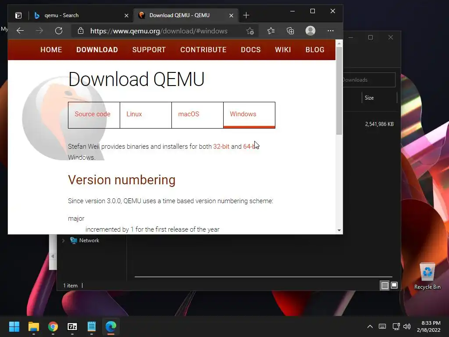Go back to the previous page

click(20, 31)
